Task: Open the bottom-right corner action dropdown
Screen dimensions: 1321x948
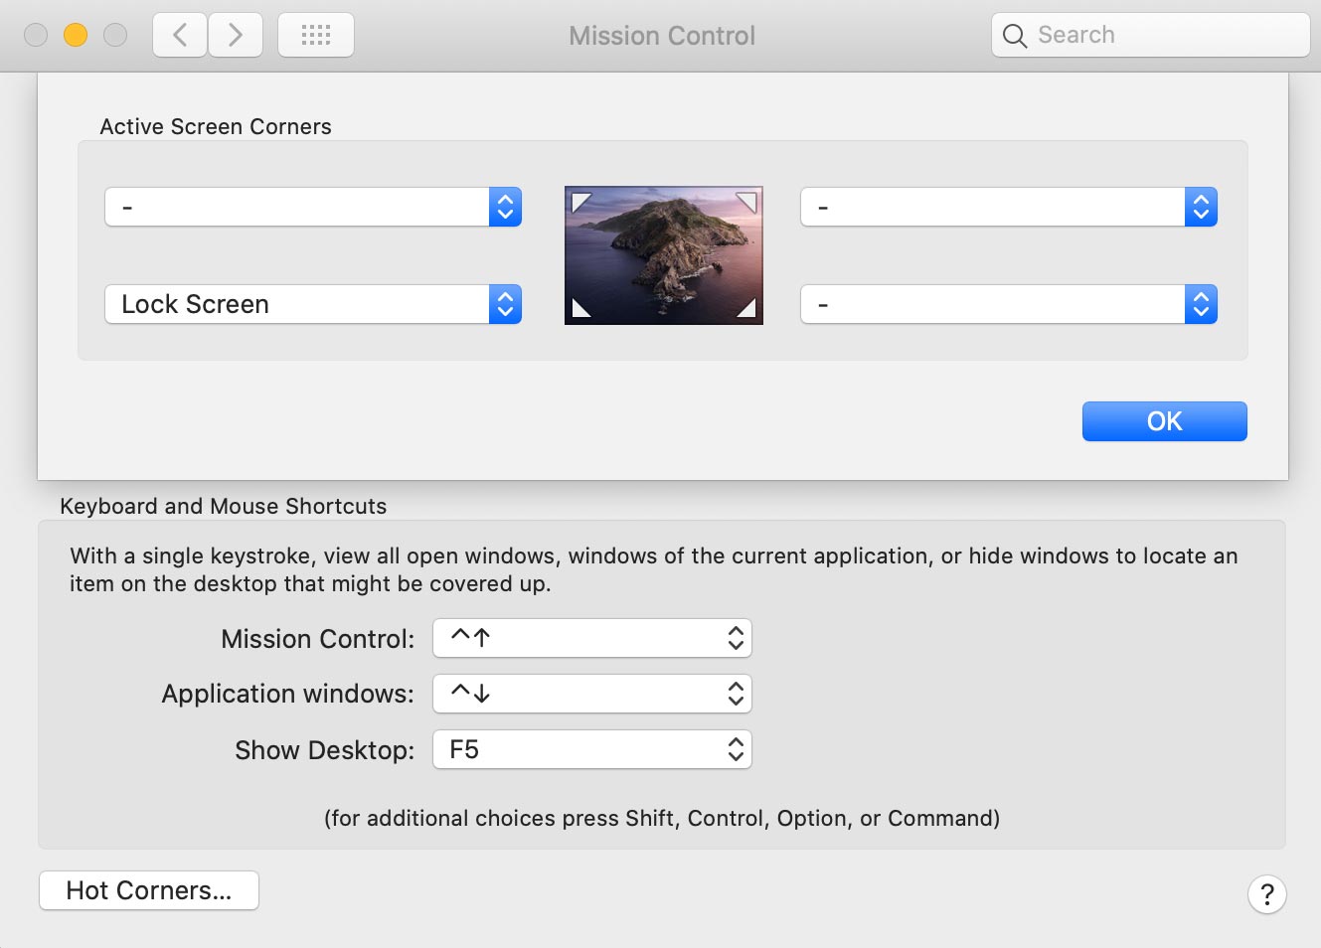Action: [x=1009, y=304]
